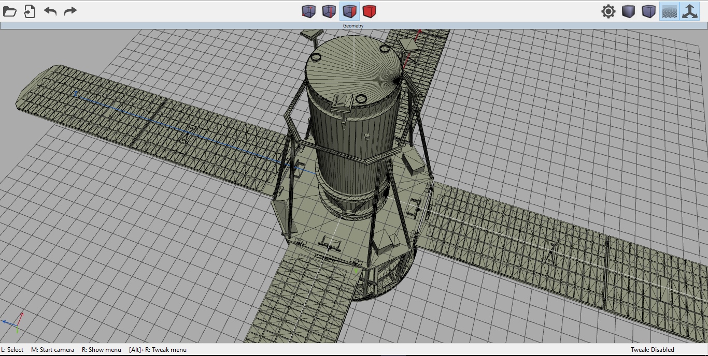The width and height of the screenshot is (708, 356).
Task: Switch to edge selection mode
Action: pos(329,11)
